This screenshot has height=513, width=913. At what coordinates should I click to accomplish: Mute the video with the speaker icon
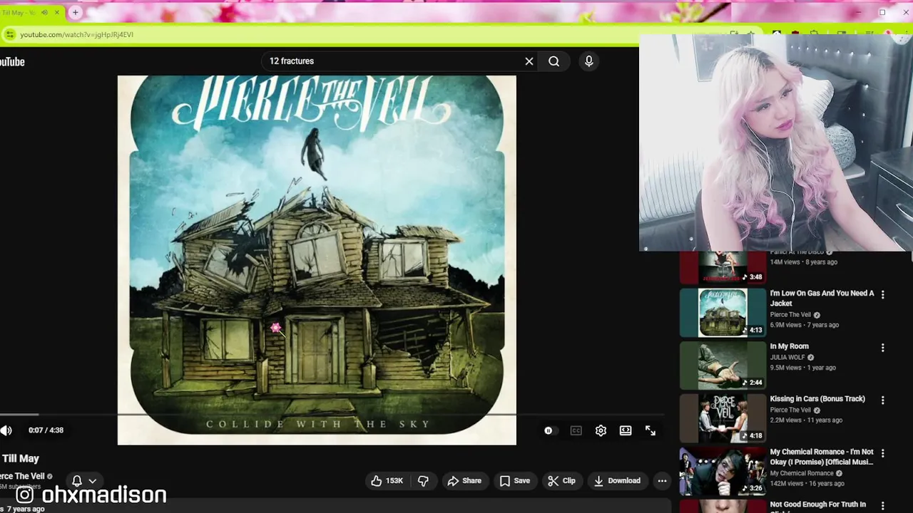(x=6, y=430)
